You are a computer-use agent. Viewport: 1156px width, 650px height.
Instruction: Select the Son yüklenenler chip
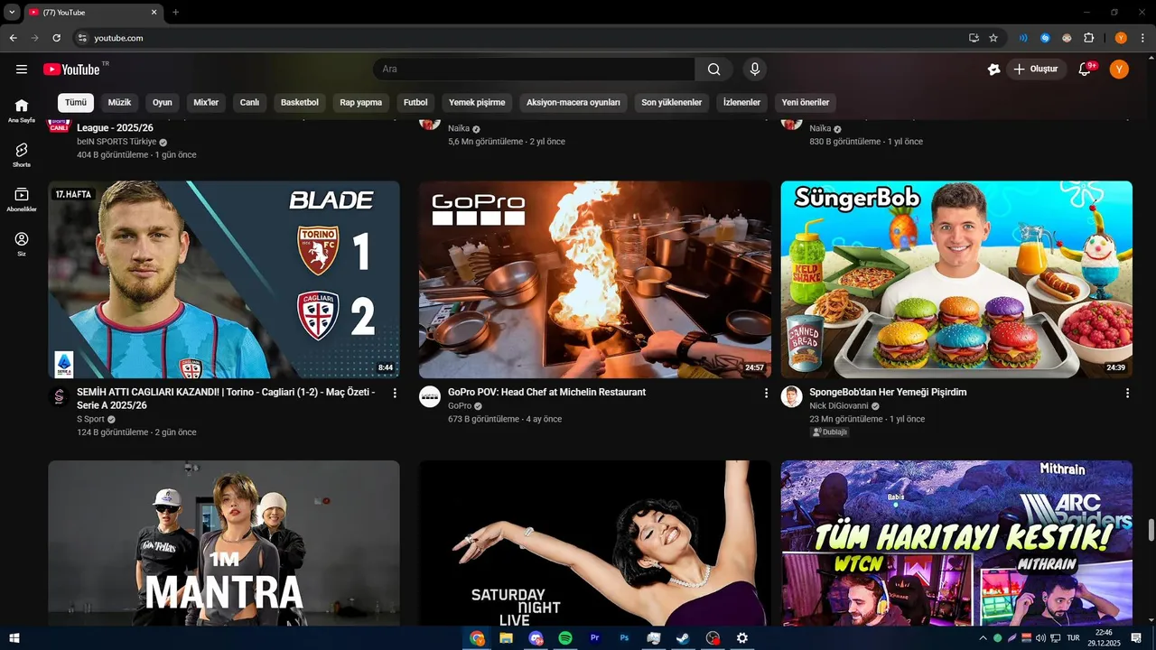672,103
